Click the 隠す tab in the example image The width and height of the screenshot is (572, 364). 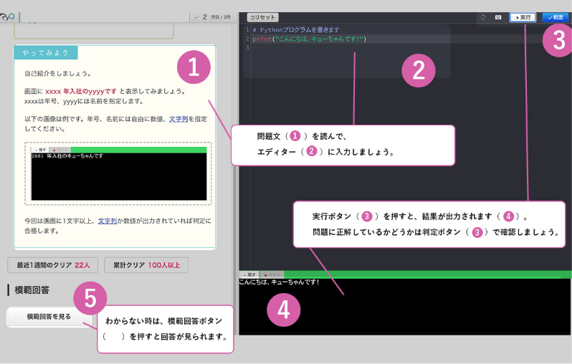[39, 150]
